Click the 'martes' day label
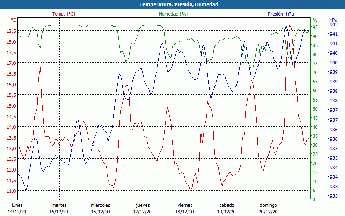This screenshot has height=216, width=345. click(59, 206)
